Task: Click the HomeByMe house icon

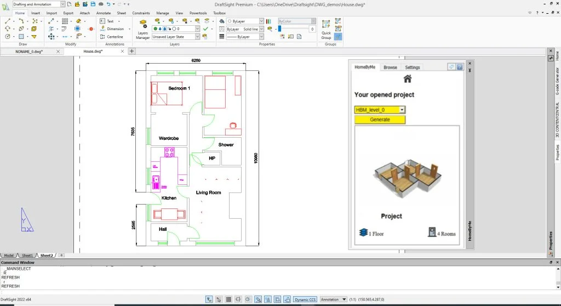Action: click(407, 79)
